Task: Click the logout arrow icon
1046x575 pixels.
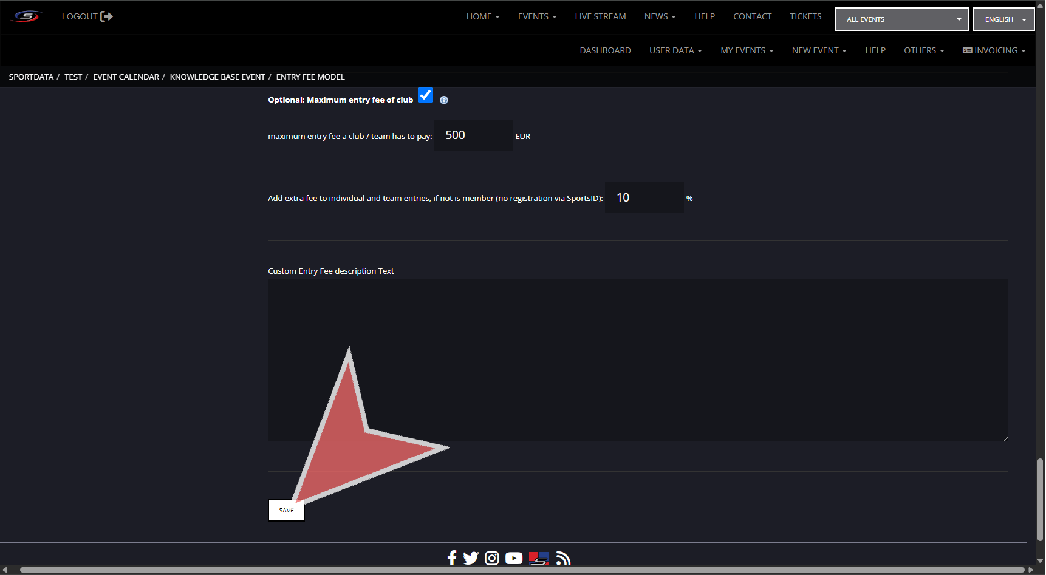Action: [x=106, y=16]
